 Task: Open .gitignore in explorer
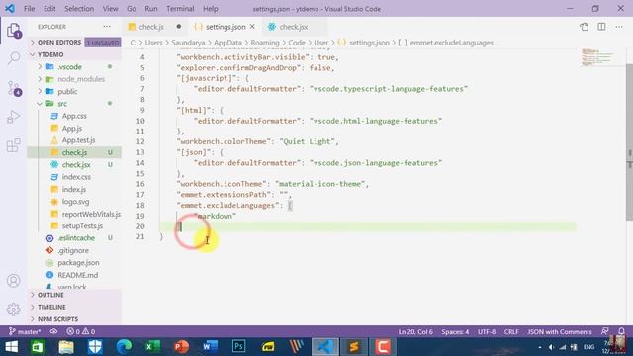click(73, 250)
